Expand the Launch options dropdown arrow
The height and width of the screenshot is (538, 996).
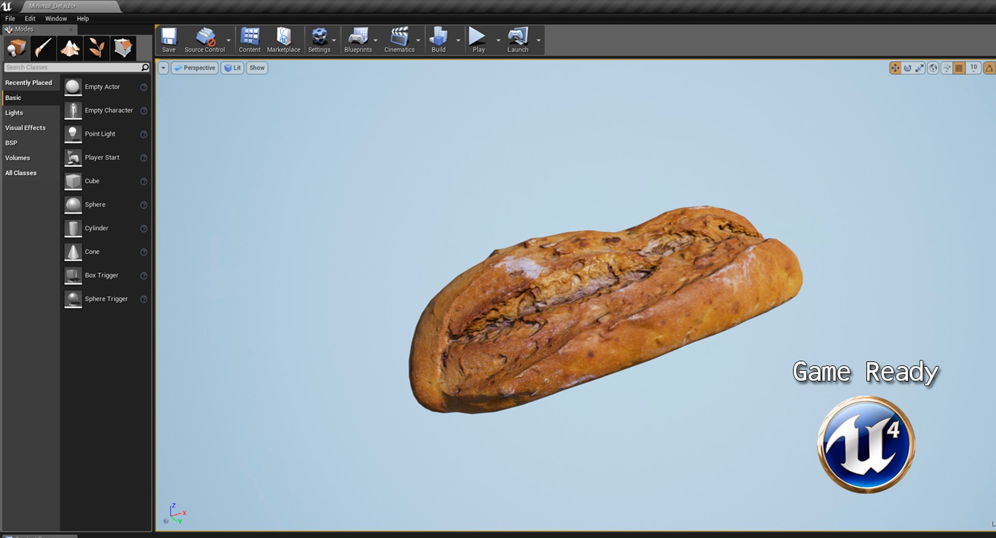tap(538, 40)
